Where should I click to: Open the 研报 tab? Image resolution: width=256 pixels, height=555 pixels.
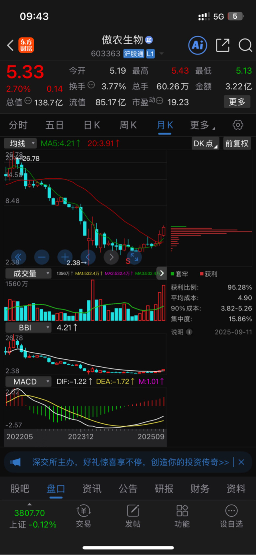coord(164,489)
